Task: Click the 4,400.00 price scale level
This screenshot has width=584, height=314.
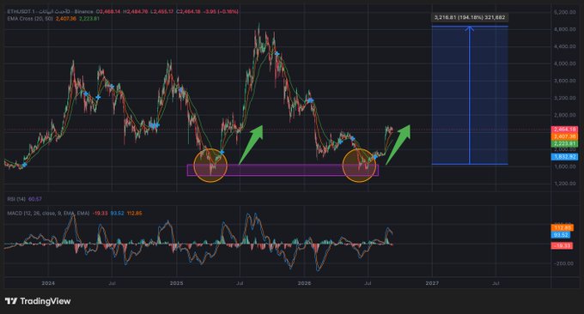Action: (x=564, y=46)
